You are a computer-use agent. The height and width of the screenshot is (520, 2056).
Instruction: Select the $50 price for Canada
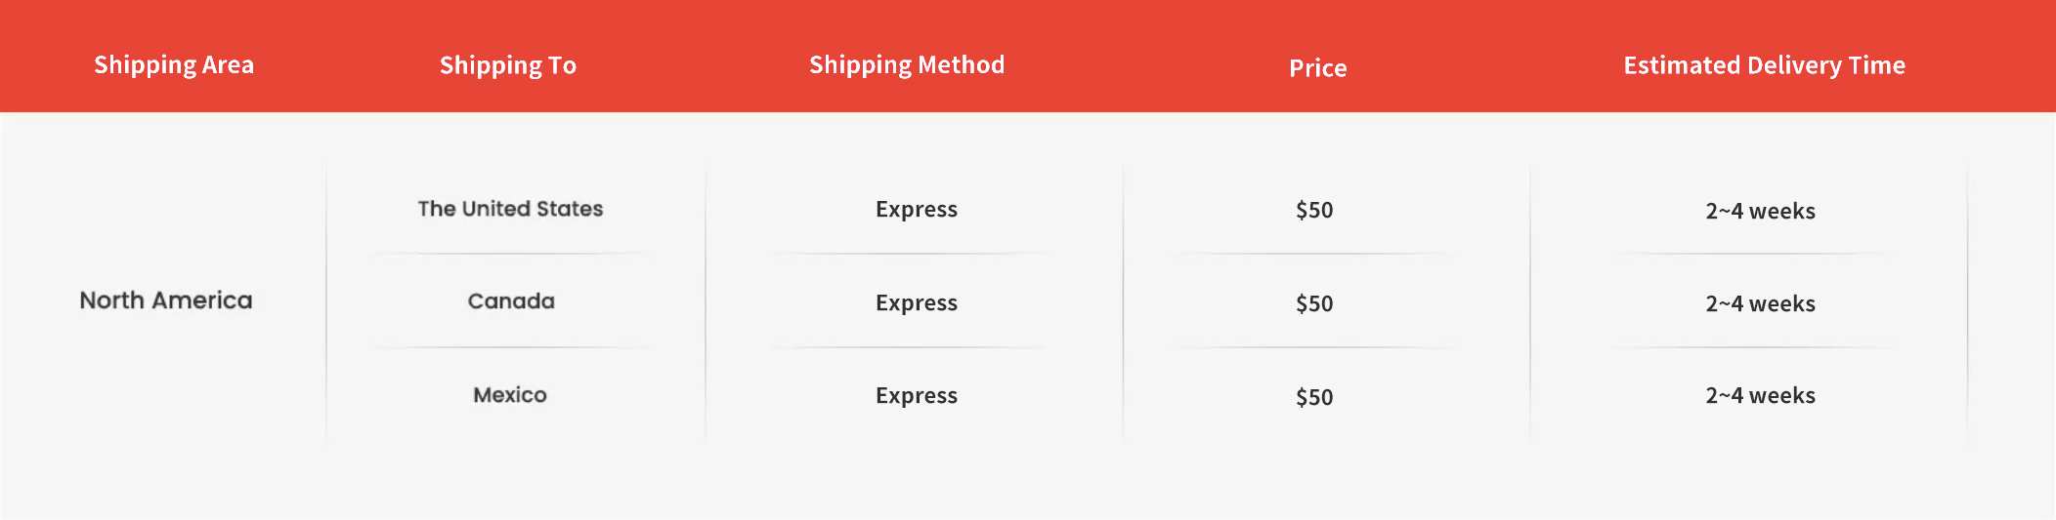[x=1314, y=303]
